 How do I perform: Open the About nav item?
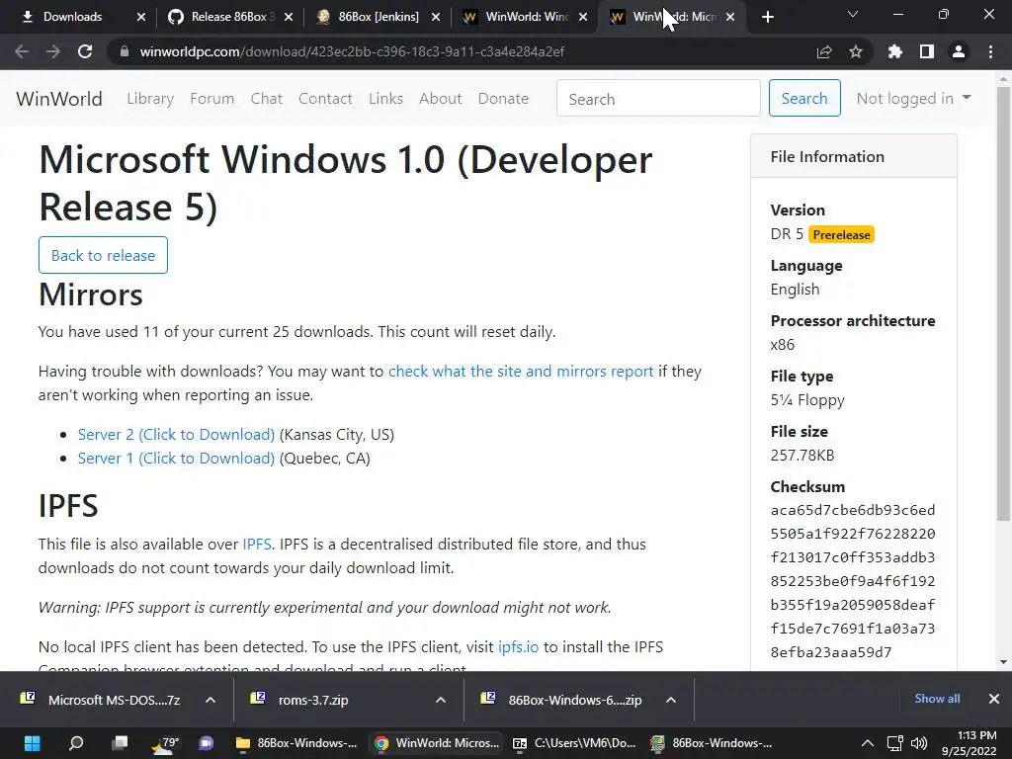440,99
